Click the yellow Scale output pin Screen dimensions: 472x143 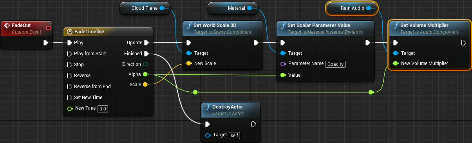(145, 85)
